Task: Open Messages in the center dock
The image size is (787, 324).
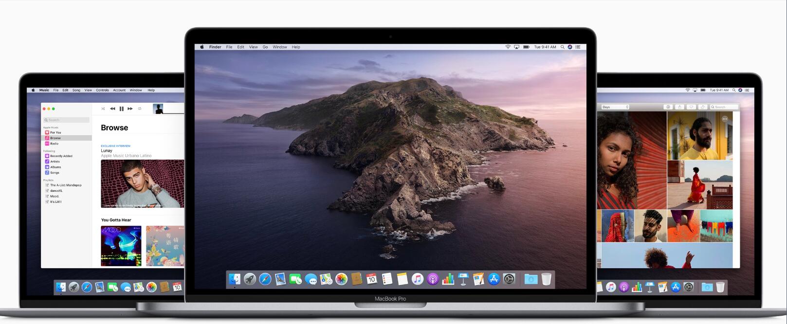Action: coord(311,279)
